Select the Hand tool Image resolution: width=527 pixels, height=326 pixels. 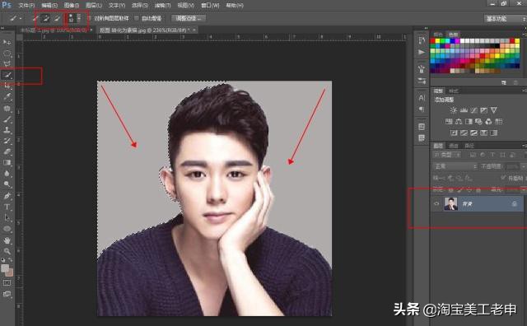point(7,240)
